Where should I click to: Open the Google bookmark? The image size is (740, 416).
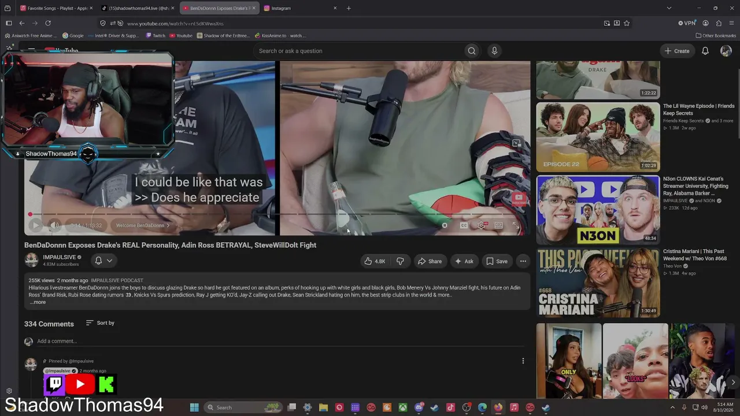coord(73,35)
